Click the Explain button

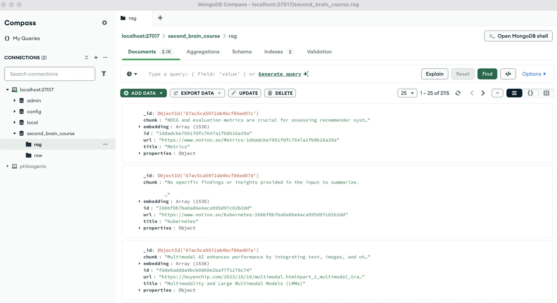point(434,74)
